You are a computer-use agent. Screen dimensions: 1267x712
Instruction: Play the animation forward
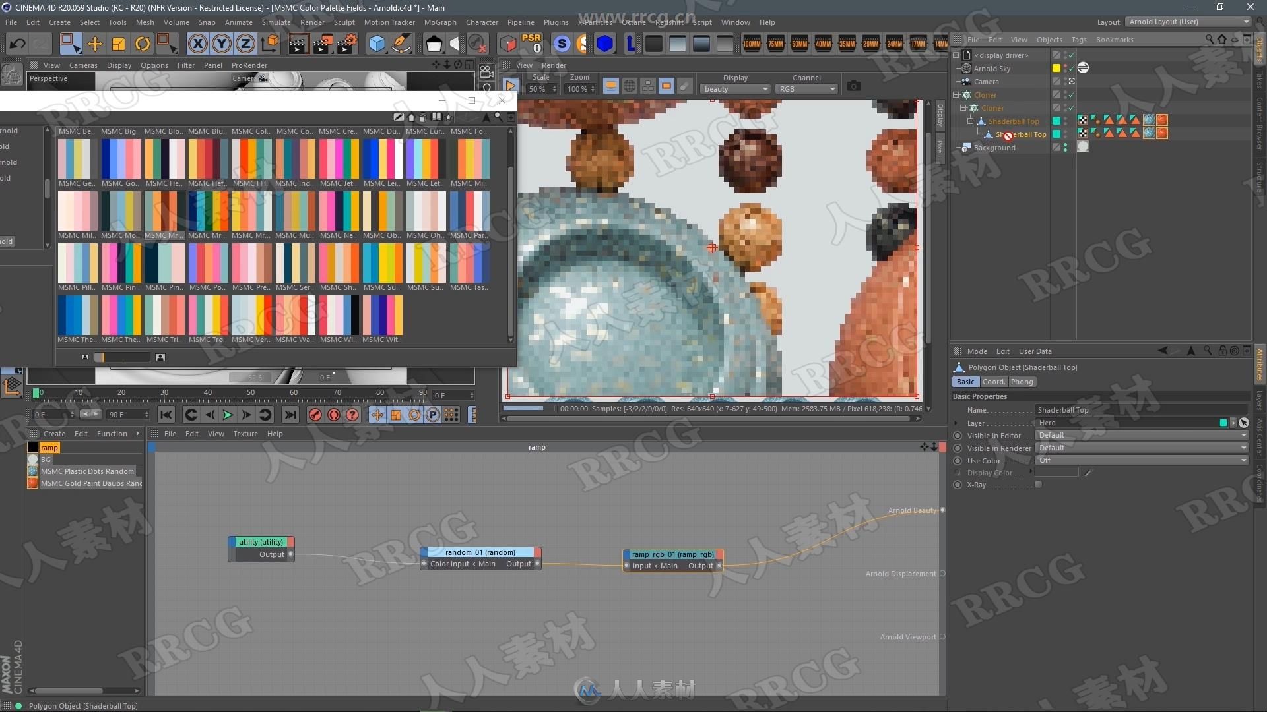[x=228, y=415]
